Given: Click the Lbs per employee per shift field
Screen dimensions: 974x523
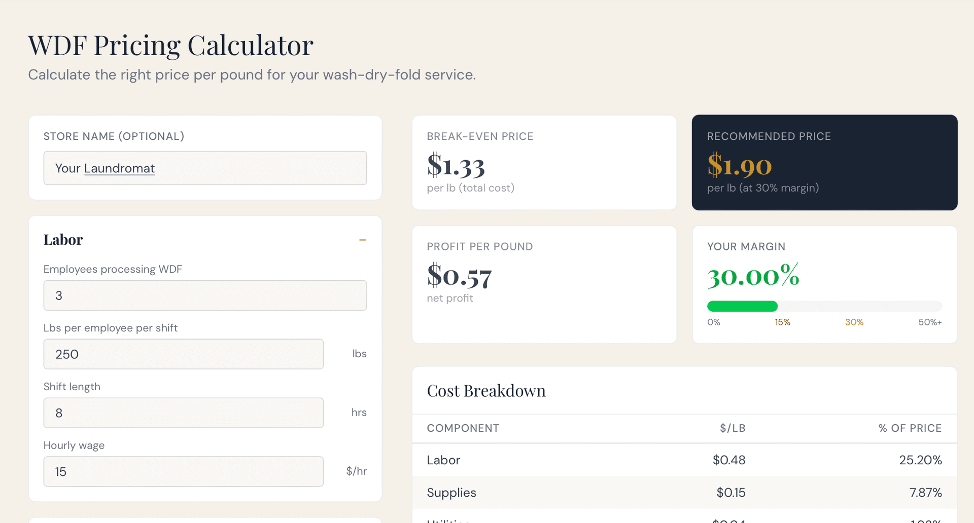Looking at the screenshot, I should (183, 354).
